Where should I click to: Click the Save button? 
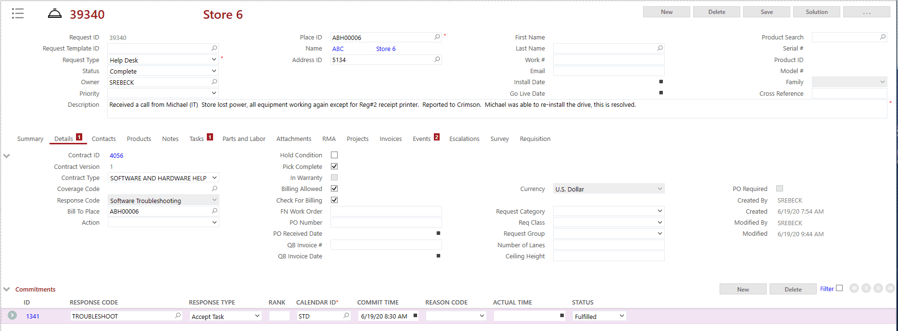point(766,12)
